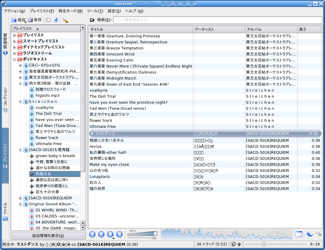325x250 pixels.
Task: Click the clear search arrow icon
Action: (x=92, y=20)
